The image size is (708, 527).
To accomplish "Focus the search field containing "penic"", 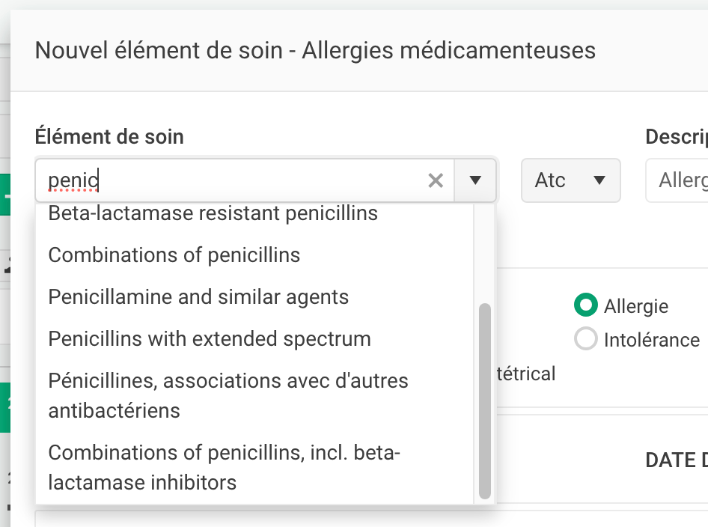I will 232,180.
